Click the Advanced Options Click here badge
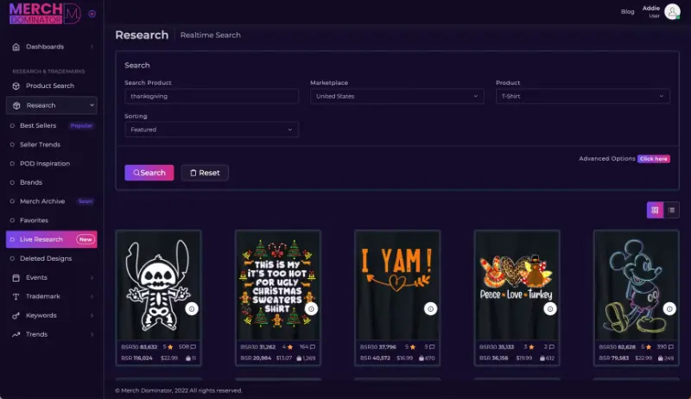The width and height of the screenshot is (691, 399). click(654, 159)
